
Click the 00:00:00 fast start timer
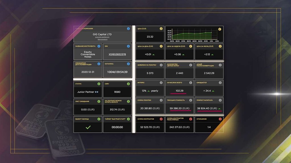pyautogui.click(x=117, y=127)
